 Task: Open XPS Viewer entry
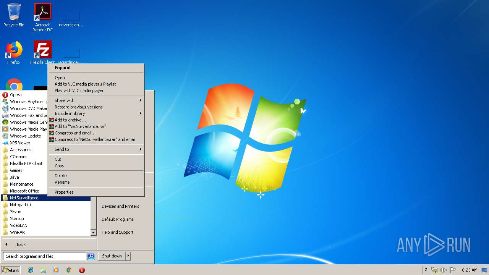click(x=25, y=143)
